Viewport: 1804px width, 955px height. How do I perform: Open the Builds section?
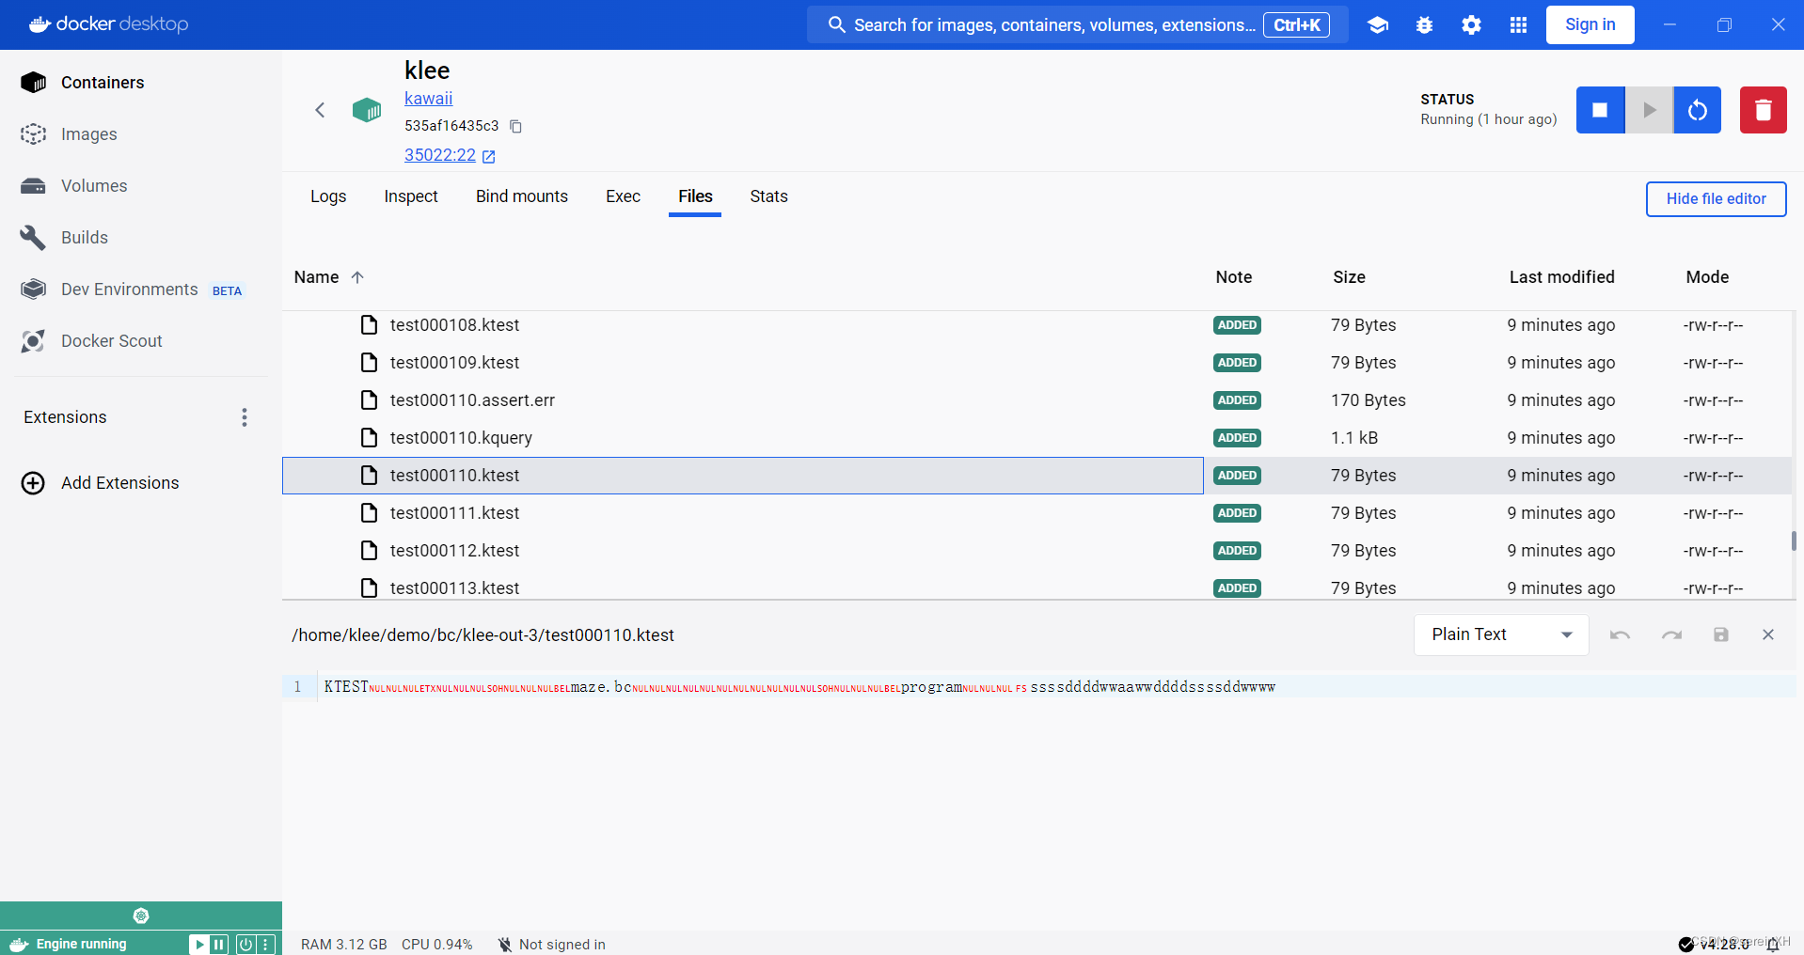click(84, 238)
